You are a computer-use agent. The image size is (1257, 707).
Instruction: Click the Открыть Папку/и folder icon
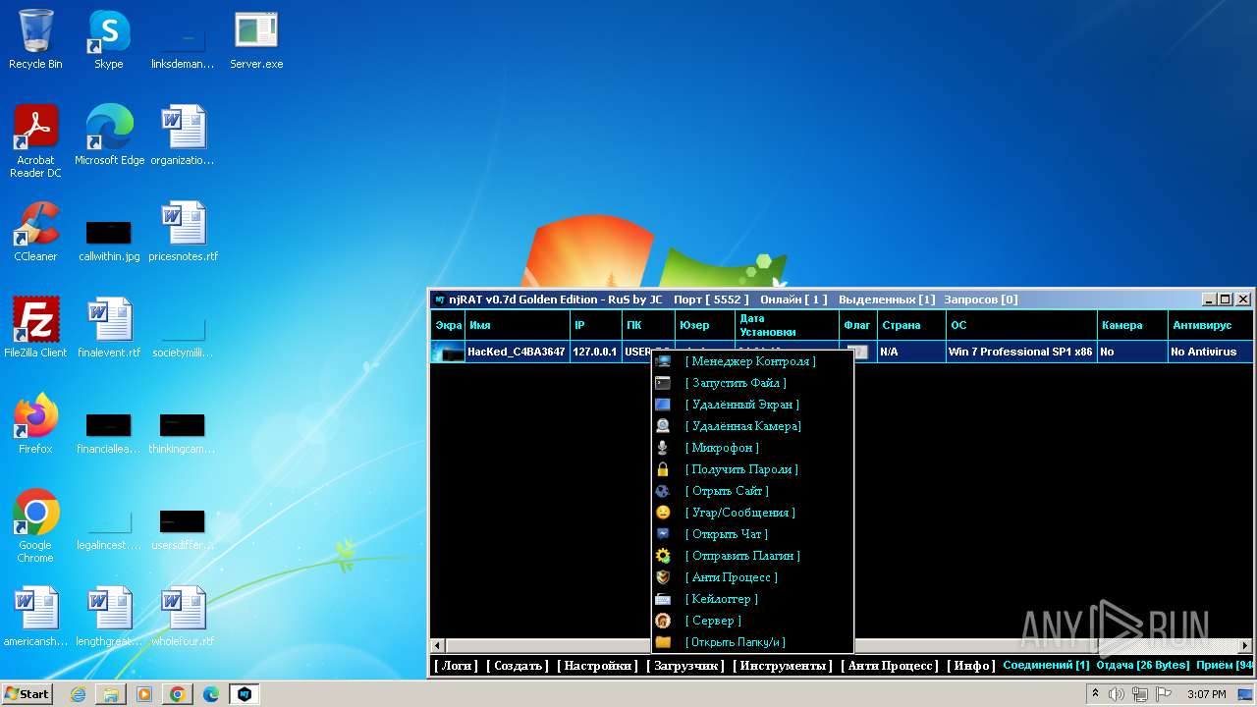click(x=664, y=642)
